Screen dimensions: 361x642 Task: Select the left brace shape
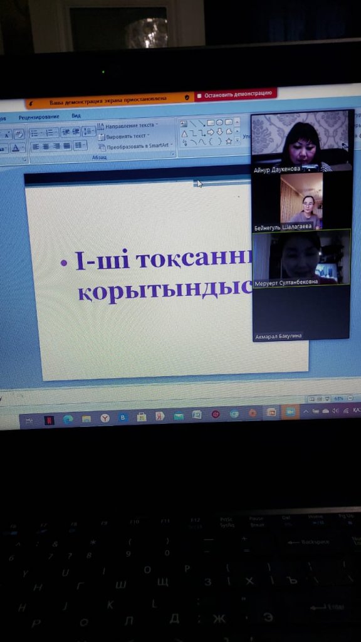tap(211, 142)
